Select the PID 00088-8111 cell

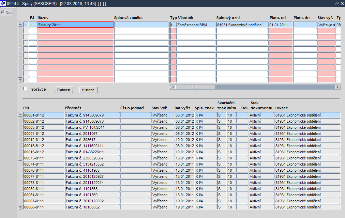(x=44, y=207)
